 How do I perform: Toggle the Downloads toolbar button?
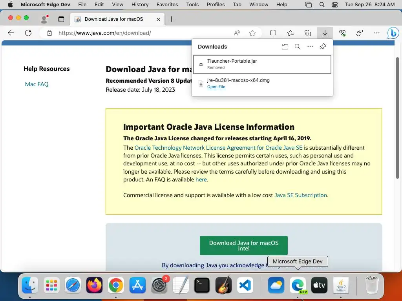pos(325,33)
